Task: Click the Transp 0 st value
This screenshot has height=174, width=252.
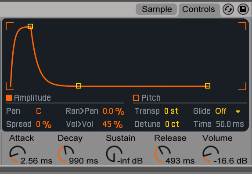Action: tap(171, 111)
